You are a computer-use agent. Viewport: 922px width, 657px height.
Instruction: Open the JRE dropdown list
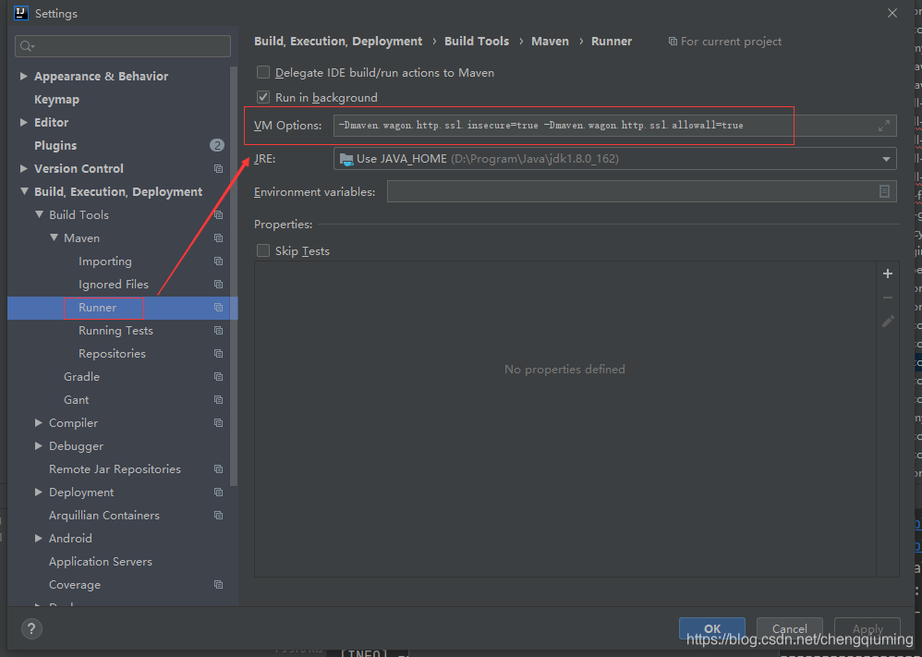886,159
